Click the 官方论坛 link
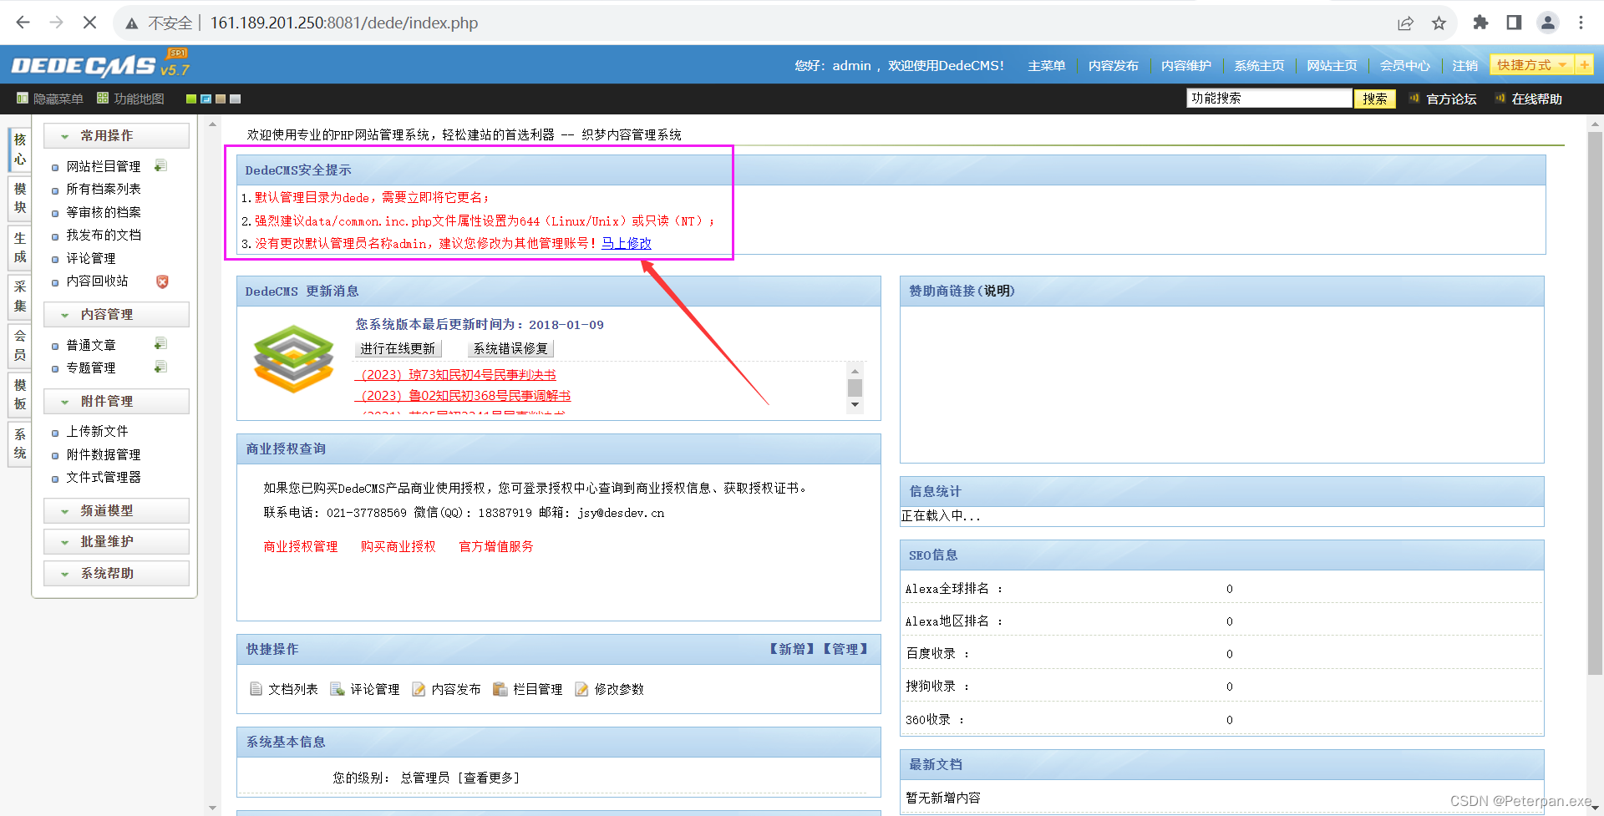Screen dimensions: 1604x816 pos(1451,99)
